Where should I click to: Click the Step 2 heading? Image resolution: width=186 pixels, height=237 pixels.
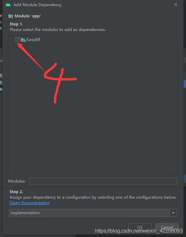tap(16, 192)
